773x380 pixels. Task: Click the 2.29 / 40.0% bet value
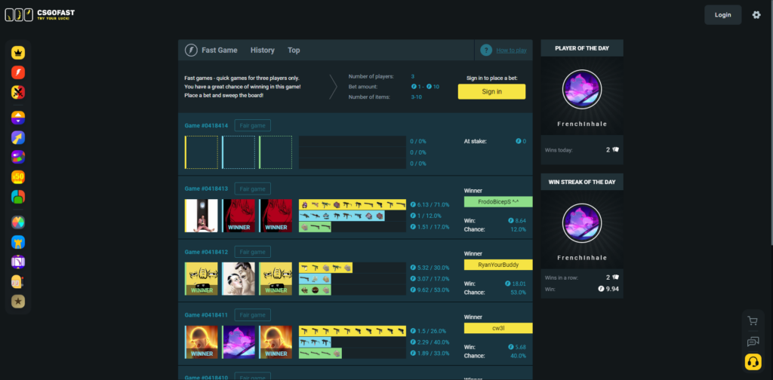click(430, 342)
